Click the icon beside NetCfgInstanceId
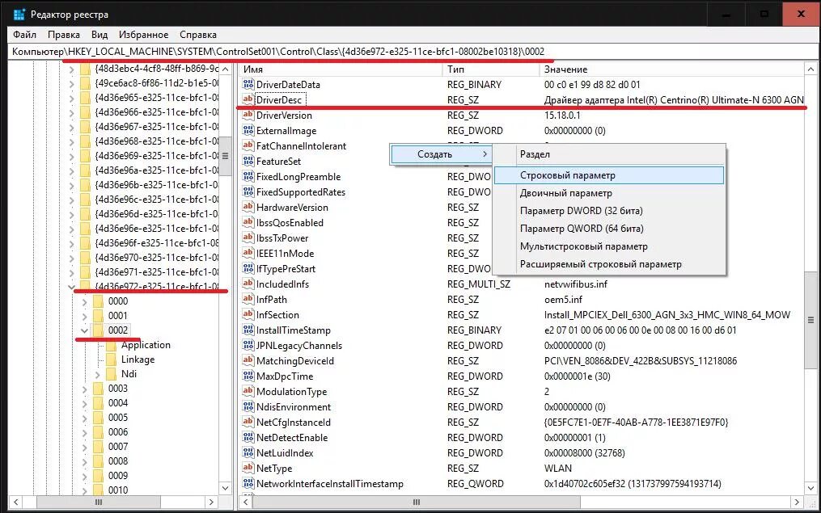821x513 pixels. pyautogui.click(x=248, y=422)
